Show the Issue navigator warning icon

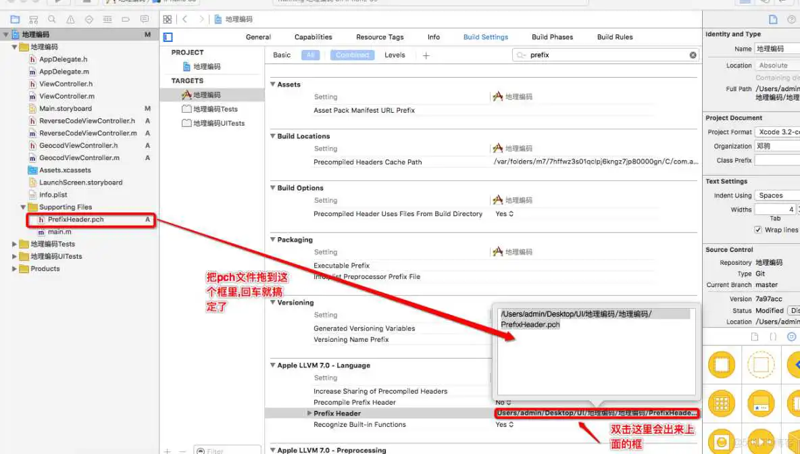(70, 20)
